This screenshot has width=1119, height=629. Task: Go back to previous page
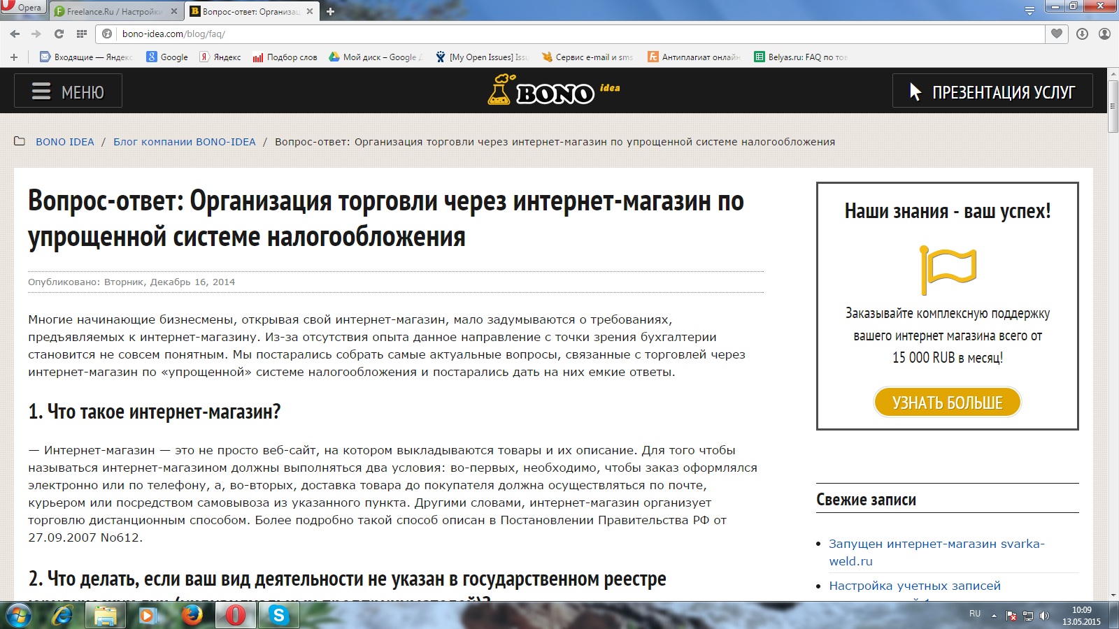[15, 34]
